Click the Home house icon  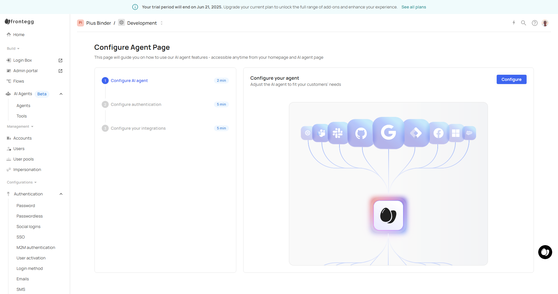pyautogui.click(x=9, y=35)
